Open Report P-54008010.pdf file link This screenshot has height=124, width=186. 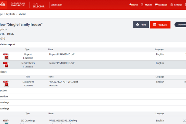[62, 54]
